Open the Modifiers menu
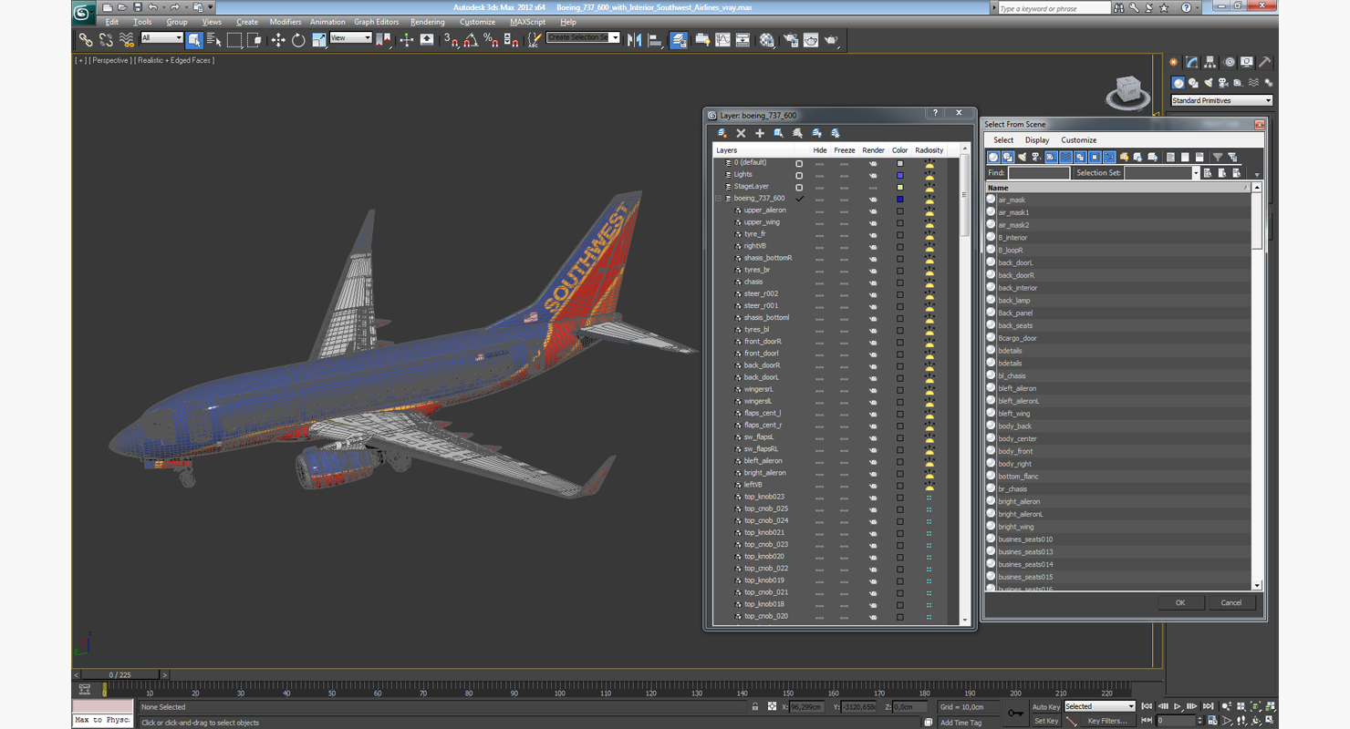Image resolution: width=1350 pixels, height=729 pixels. (286, 22)
